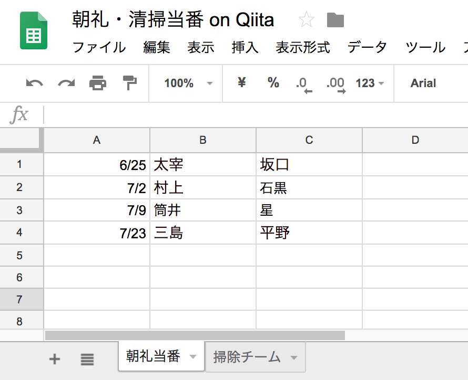Open the 挿入 menu
The width and height of the screenshot is (468, 380).
245,47
